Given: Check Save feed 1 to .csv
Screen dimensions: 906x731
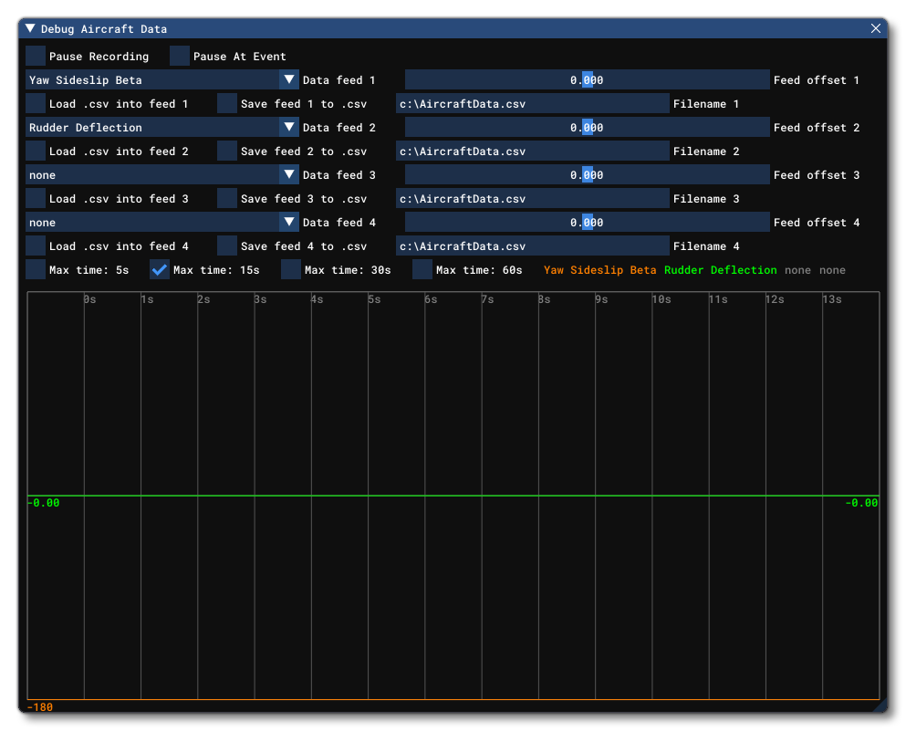Looking at the screenshot, I should pos(225,103).
